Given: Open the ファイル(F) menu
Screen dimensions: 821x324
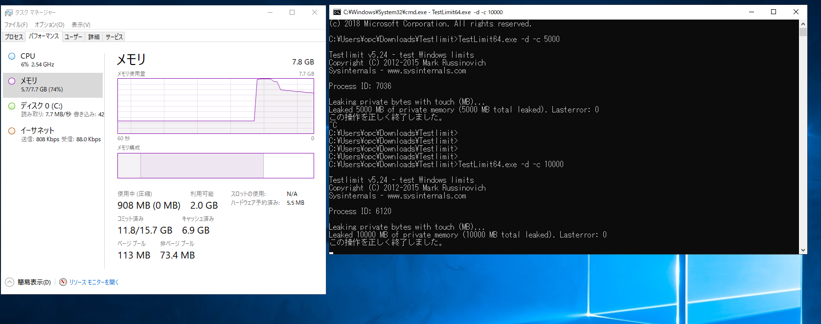Looking at the screenshot, I should point(16,24).
